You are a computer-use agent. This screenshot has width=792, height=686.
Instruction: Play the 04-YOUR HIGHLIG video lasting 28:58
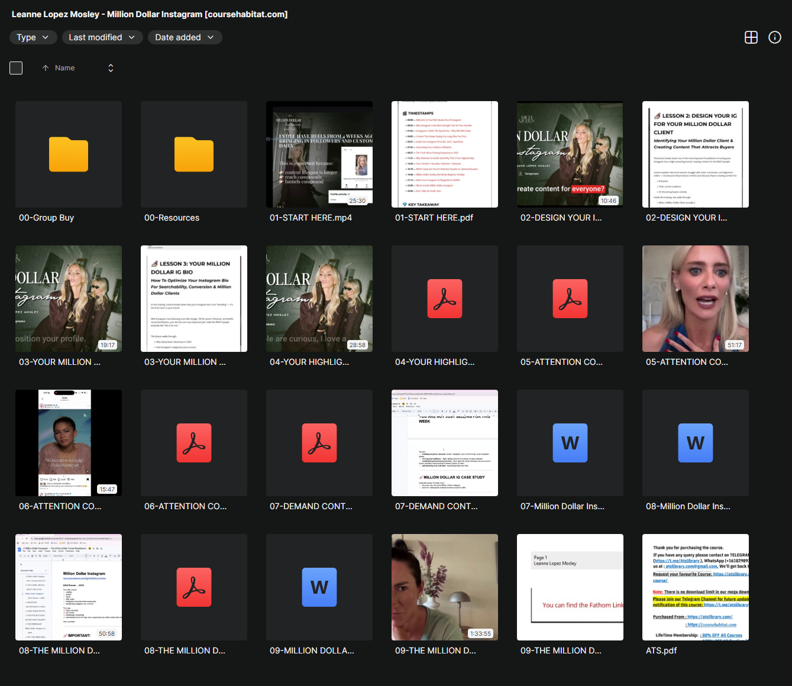319,299
